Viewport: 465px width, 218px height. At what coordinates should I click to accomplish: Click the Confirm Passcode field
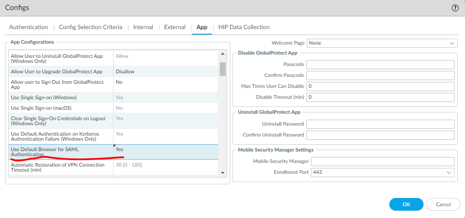380,76
